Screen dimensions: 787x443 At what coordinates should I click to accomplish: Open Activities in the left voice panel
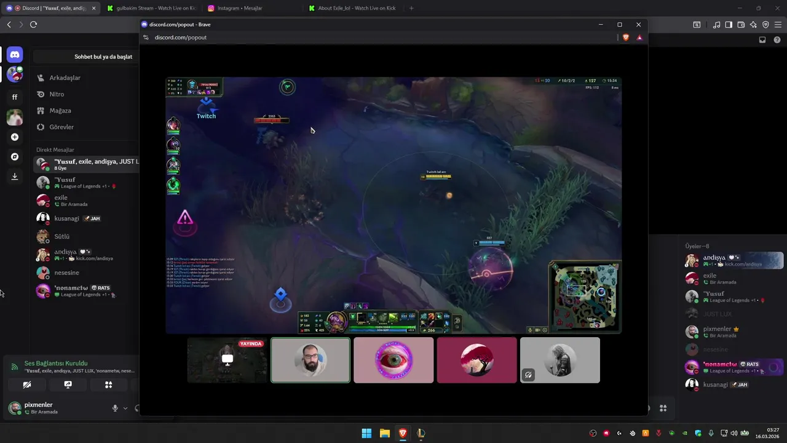(x=108, y=385)
